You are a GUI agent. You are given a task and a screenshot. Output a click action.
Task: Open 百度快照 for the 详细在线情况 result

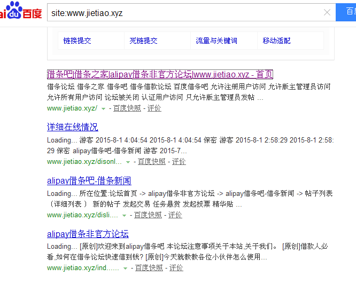[x=152, y=162]
